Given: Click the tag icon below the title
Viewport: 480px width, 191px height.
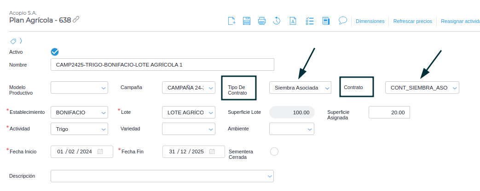Looking at the screenshot, I should point(13,41).
